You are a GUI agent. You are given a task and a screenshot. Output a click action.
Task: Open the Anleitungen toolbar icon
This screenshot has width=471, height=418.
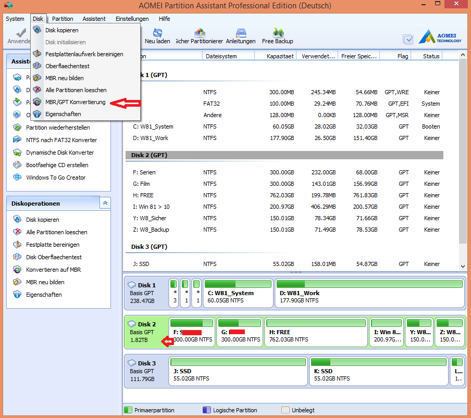[x=241, y=33]
